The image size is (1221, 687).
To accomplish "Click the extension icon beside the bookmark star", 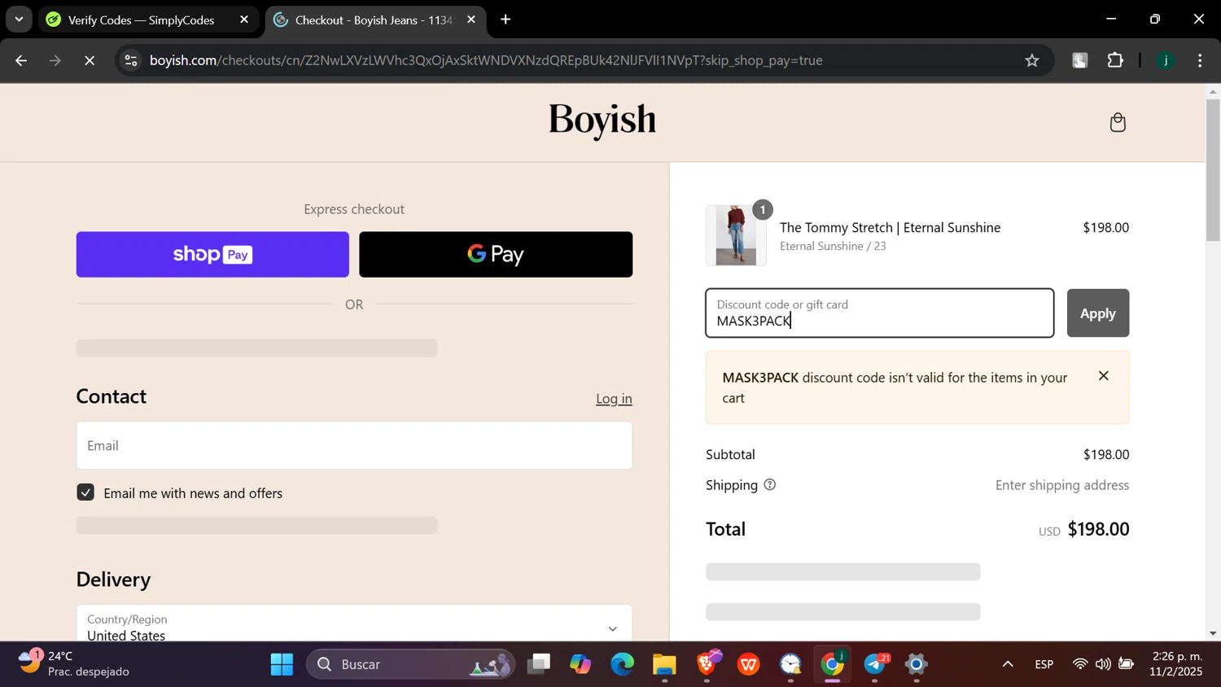I will (1079, 60).
